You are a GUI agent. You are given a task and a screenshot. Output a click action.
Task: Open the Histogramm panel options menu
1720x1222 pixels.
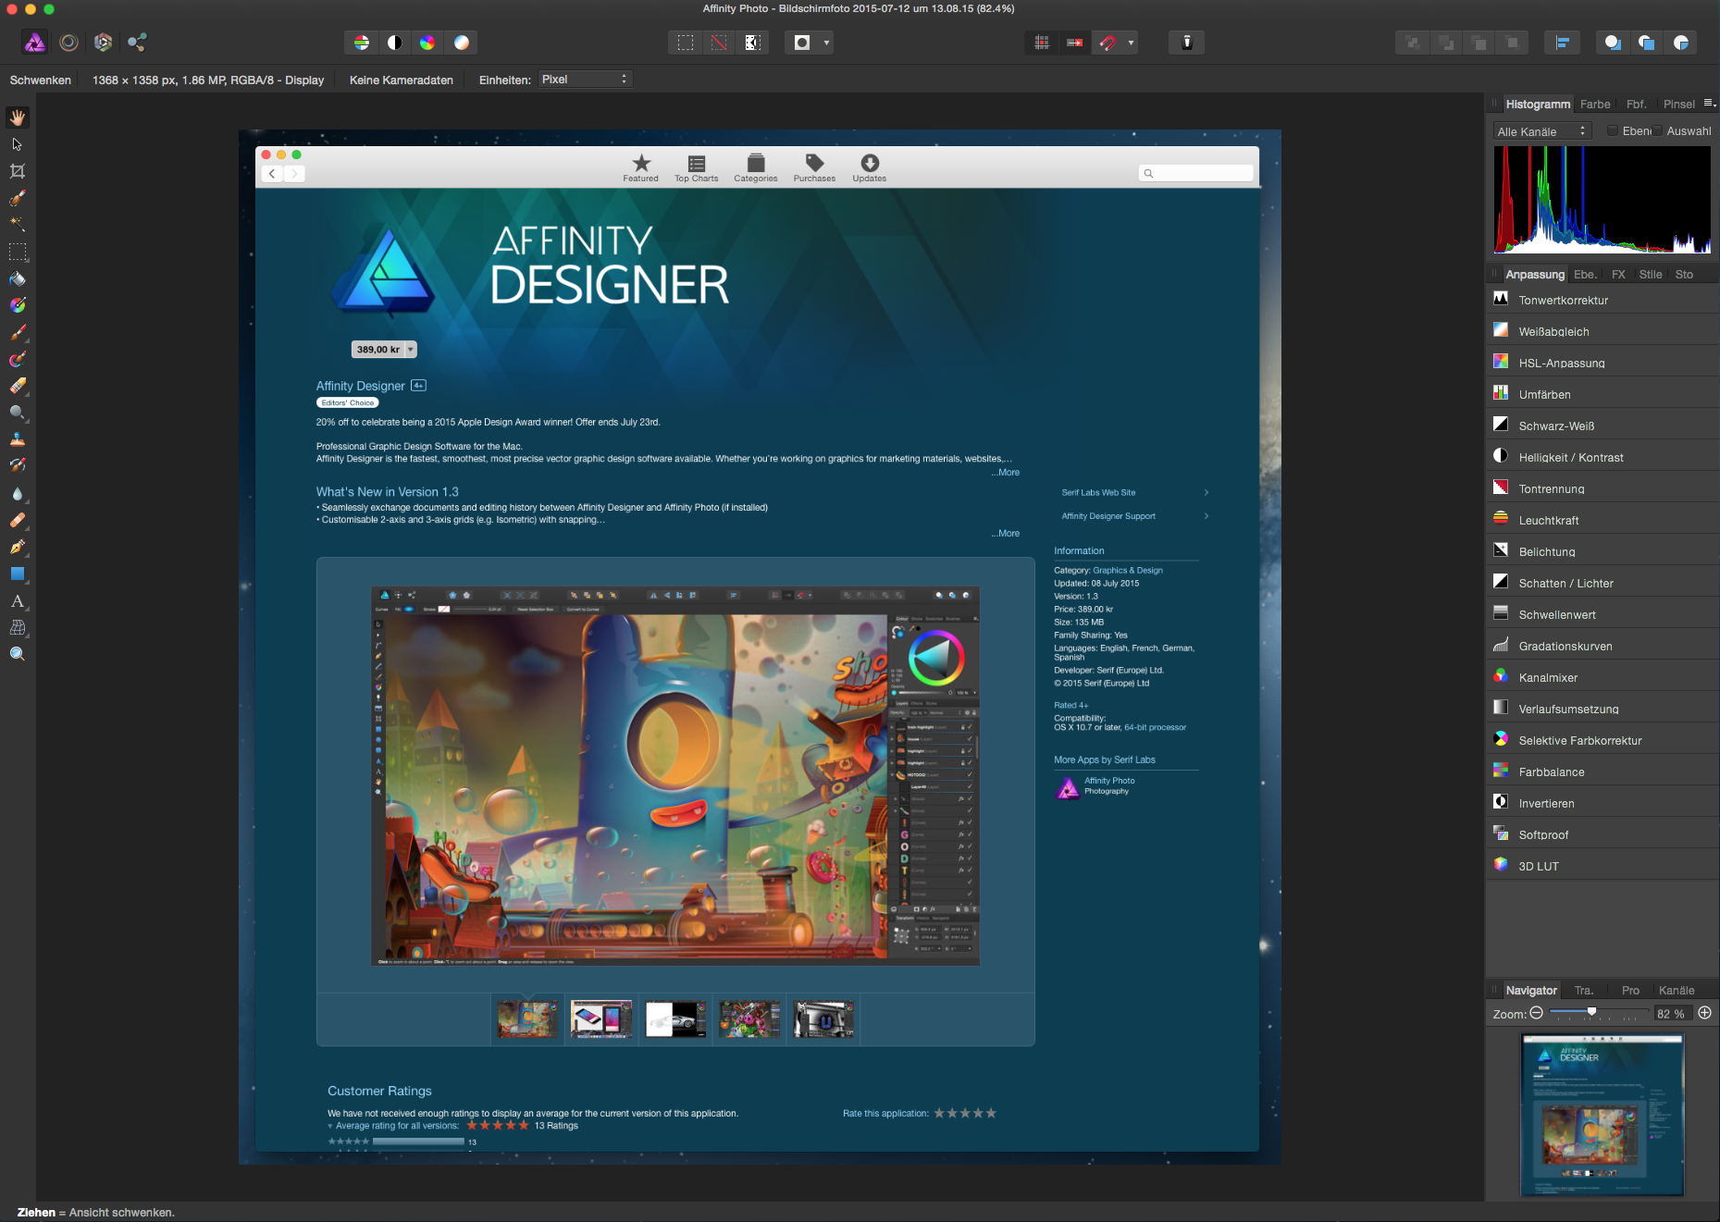pos(1710,104)
